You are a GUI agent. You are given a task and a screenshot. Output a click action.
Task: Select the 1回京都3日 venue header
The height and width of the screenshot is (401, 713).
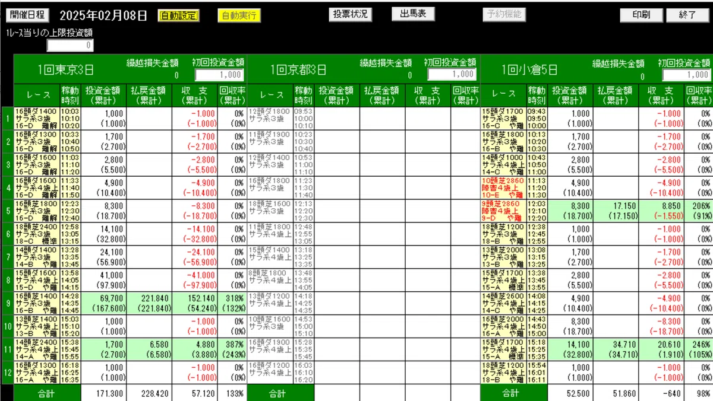[298, 70]
